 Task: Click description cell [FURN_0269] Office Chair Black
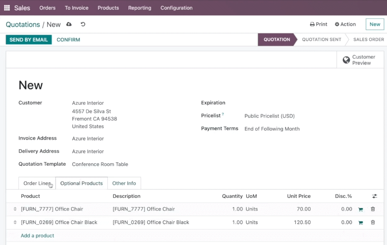tap(151, 222)
